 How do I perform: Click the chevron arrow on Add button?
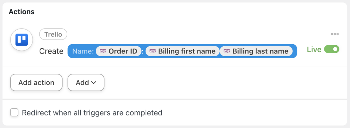point(94,83)
